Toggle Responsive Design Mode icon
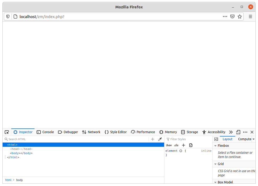 (x=238, y=132)
